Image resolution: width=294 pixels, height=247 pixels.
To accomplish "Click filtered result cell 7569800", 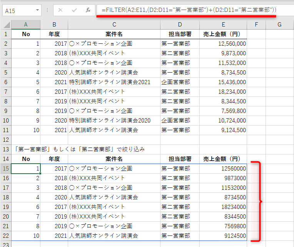I will pyautogui.click(x=223, y=226).
